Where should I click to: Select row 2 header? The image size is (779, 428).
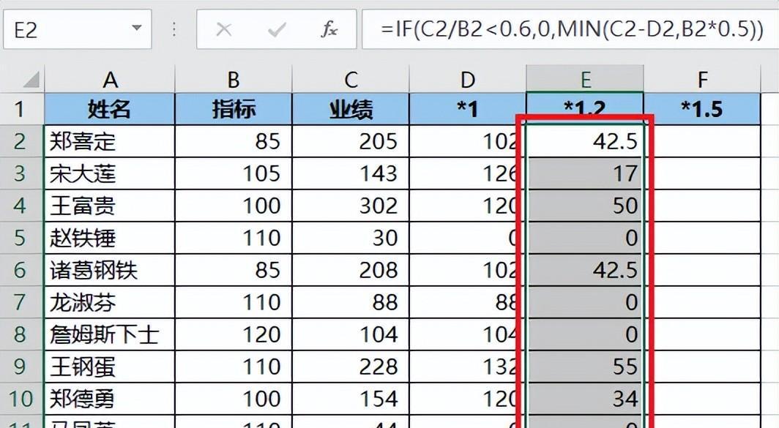(22, 141)
